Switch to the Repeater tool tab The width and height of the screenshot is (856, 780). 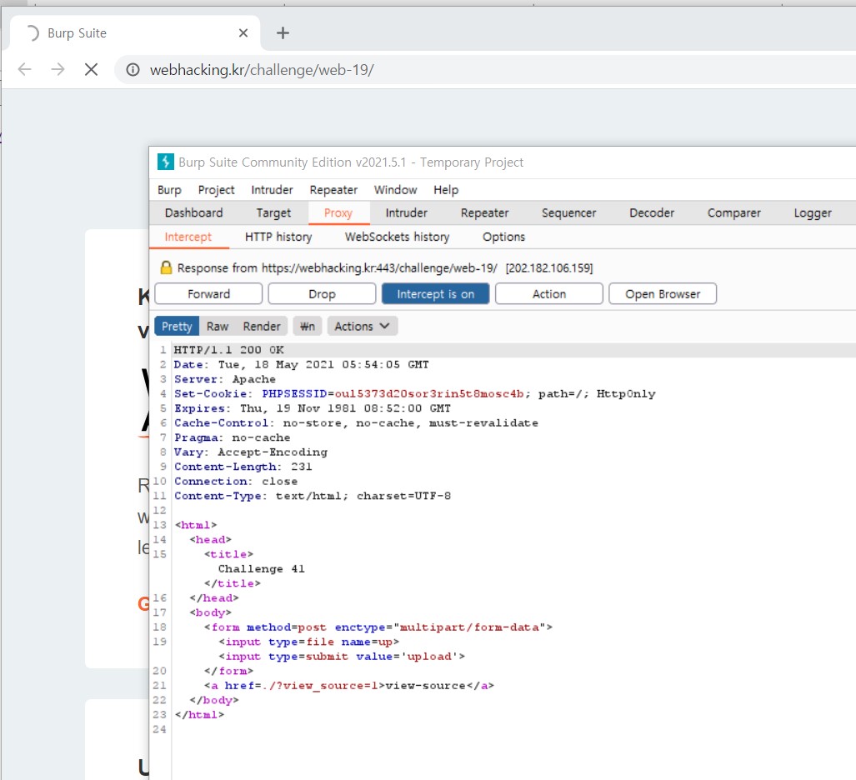coord(485,212)
